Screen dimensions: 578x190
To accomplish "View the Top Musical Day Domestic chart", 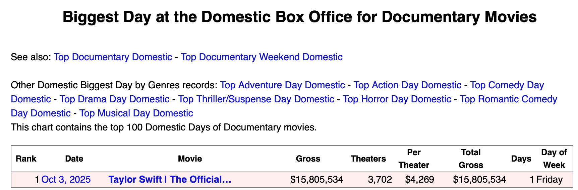I will [136, 113].
